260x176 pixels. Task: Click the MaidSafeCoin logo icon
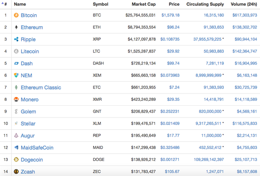pyautogui.click(x=16, y=148)
